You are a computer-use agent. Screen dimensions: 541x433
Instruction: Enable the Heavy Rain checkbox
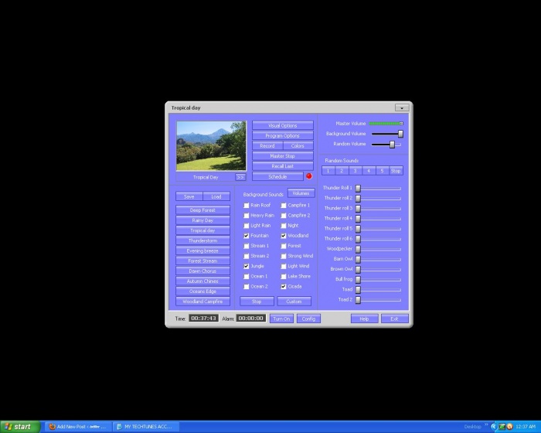[247, 216]
